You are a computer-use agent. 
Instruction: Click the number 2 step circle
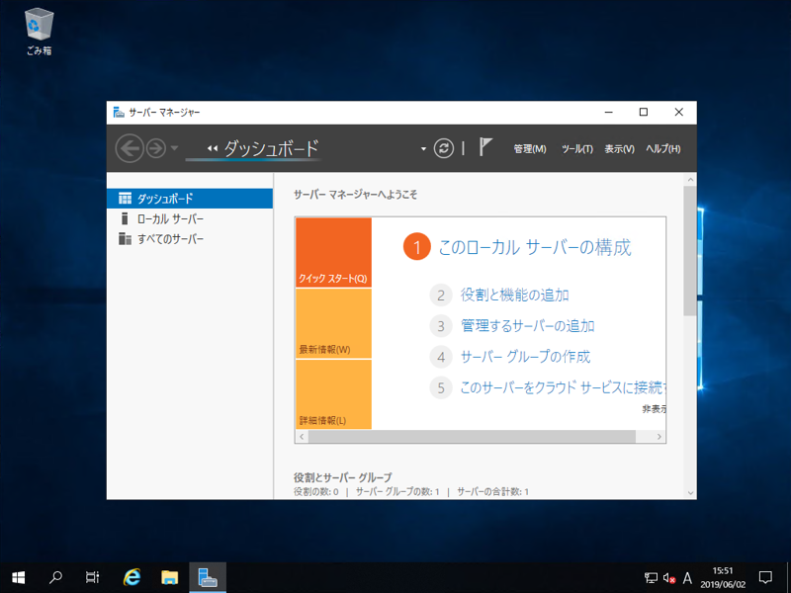click(x=441, y=296)
